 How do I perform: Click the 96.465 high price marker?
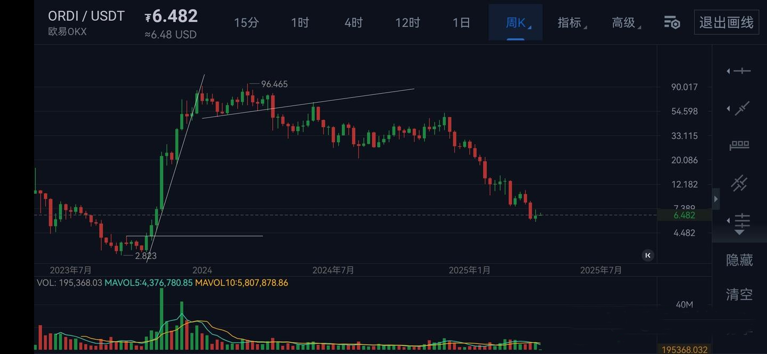[274, 84]
